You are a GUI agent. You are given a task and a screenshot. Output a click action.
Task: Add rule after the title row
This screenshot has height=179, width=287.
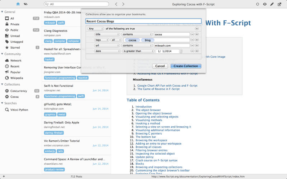click(x=197, y=34)
